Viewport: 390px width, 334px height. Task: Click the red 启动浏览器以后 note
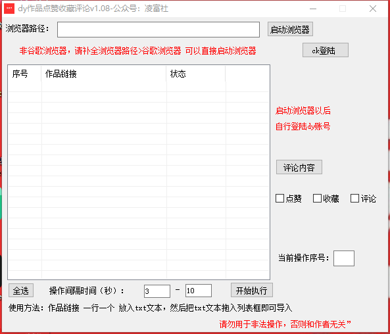303,110
